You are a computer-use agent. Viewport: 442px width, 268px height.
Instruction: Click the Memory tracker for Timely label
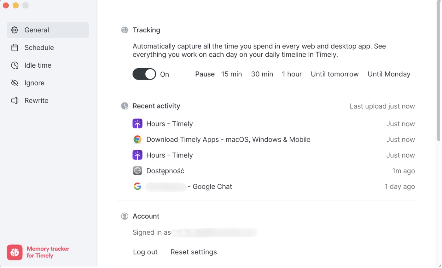tap(48, 252)
